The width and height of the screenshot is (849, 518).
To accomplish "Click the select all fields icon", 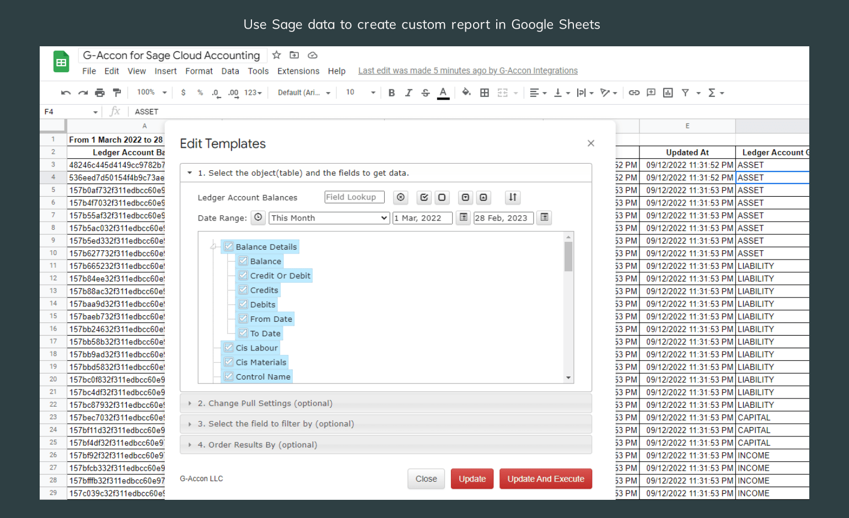I will (x=424, y=197).
